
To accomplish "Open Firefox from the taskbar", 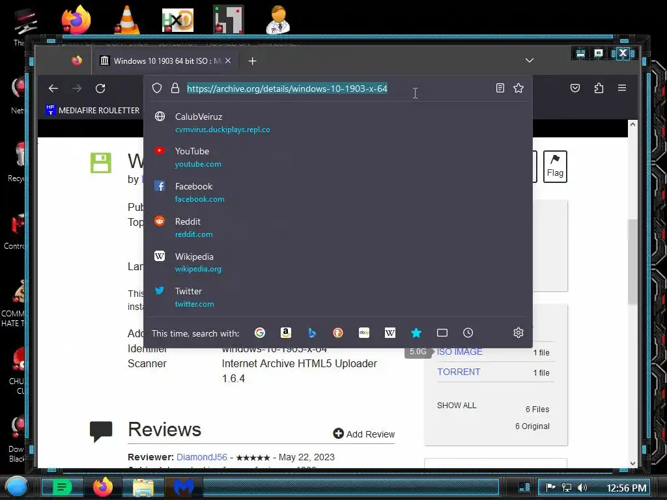I will tap(102, 487).
